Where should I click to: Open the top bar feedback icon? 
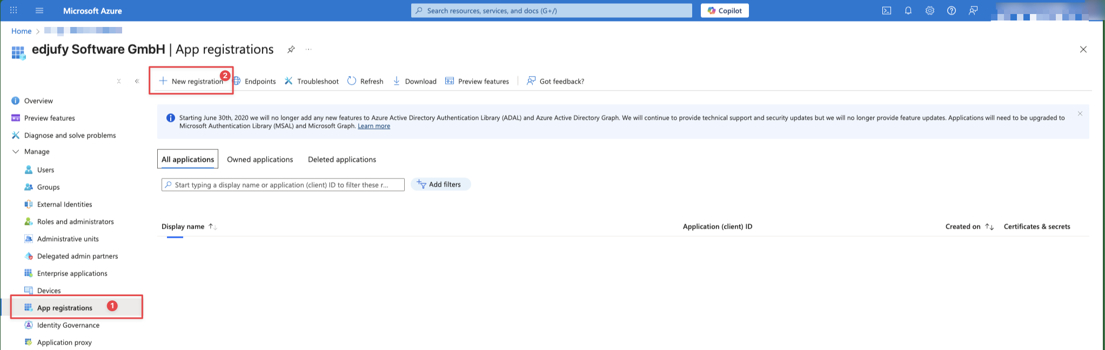pos(973,10)
